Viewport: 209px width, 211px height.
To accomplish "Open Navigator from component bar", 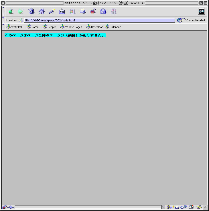I will tap(168, 207).
